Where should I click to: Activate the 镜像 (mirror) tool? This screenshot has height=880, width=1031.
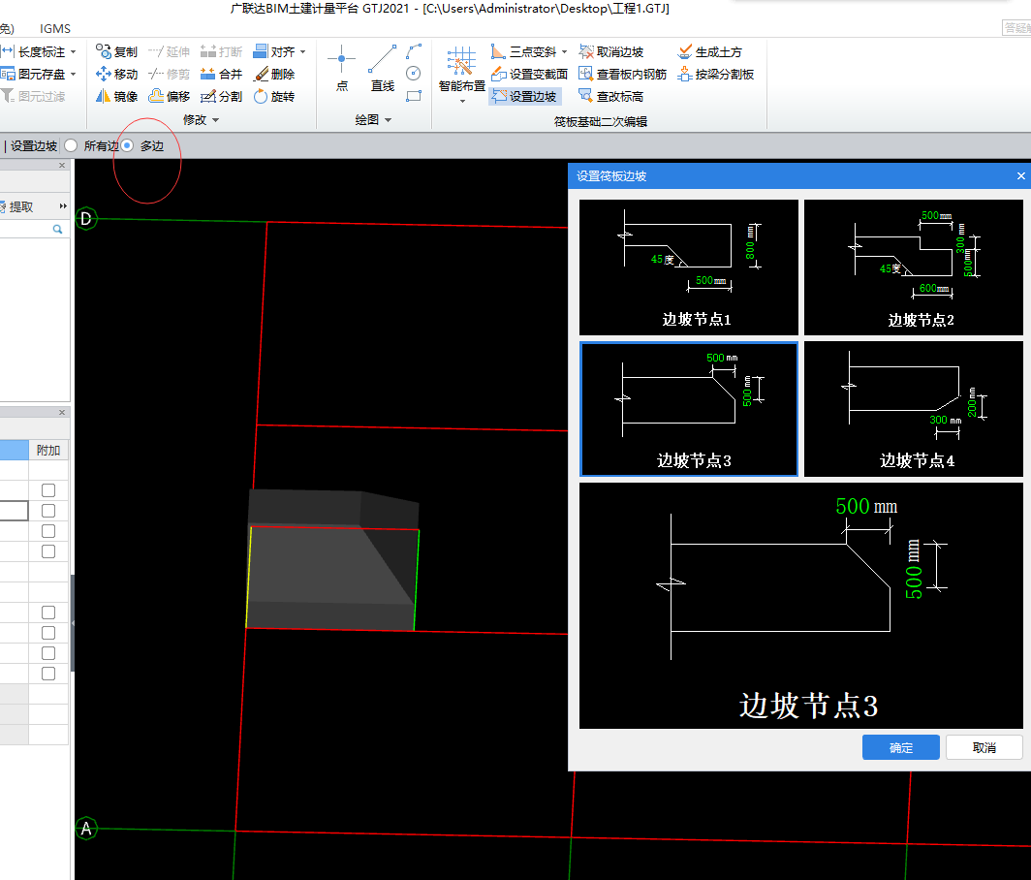tap(115, 97)
